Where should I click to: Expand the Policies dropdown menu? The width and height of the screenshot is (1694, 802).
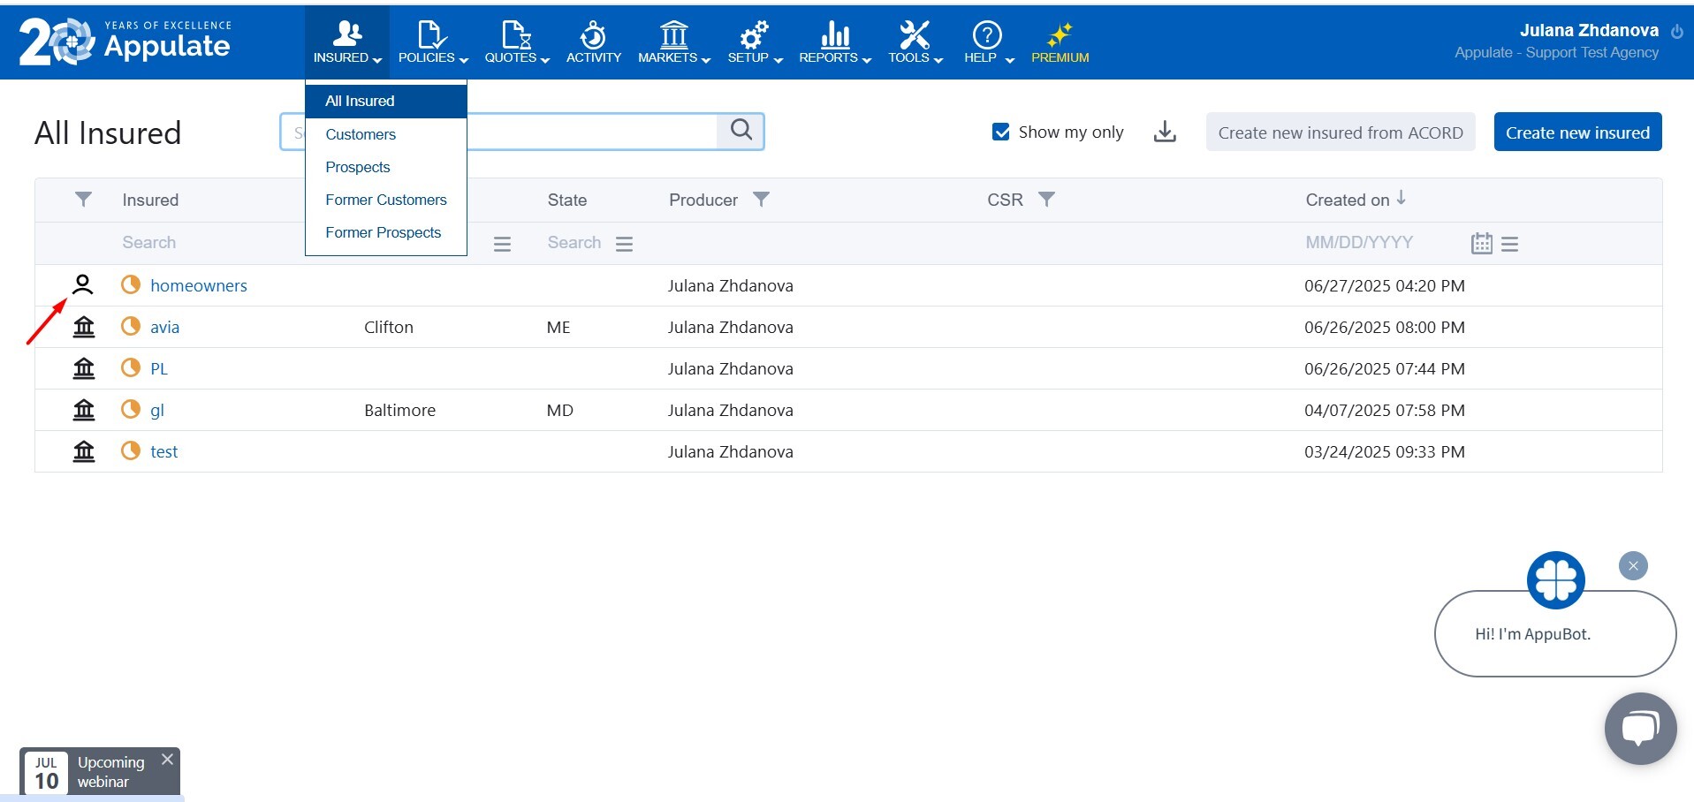point(432,42)
